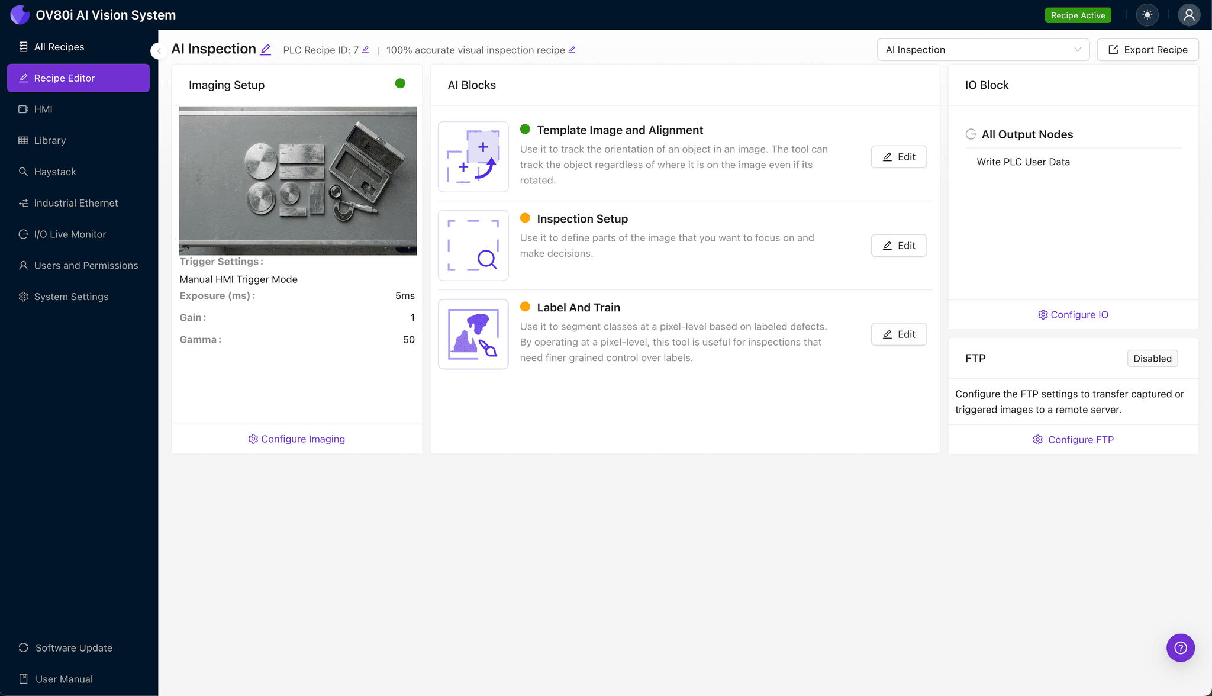Click the Exposure 5ms value
Image resolution: width=1212 pixels, height=696 pixels.
tap(405, 296)
